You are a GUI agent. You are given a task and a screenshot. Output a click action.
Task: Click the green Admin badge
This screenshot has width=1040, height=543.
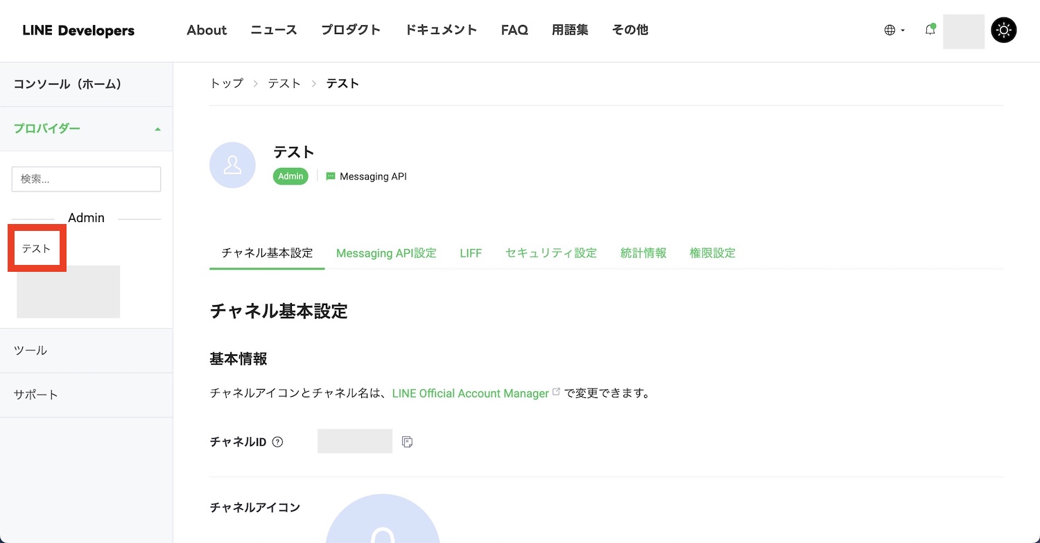pos(291,176)
